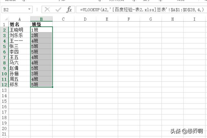Select column A header
Viewport: 207px width, 138px height.
(x=19, y=19)
